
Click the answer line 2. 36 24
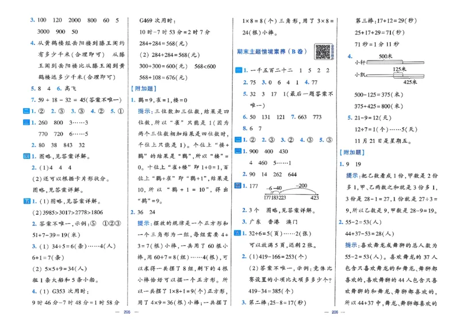pyautogui.click(x=143, y=212)
